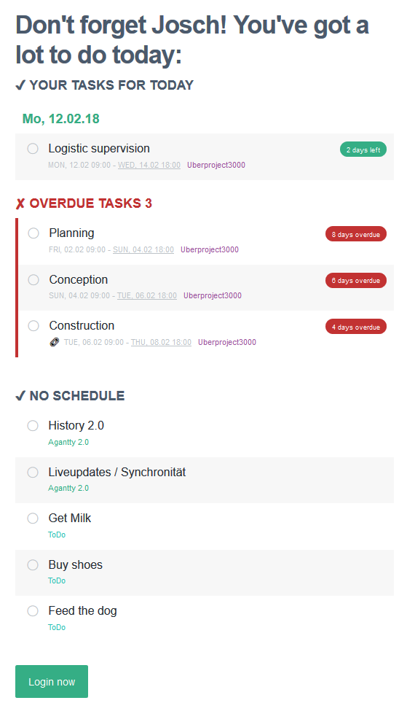
Task: Click the Login now button
Action: click(52, 681)
